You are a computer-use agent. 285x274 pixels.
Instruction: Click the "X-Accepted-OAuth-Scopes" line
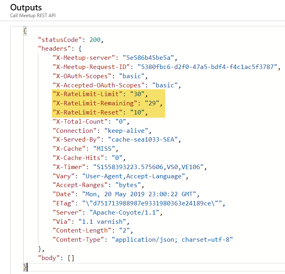(117, 85)
